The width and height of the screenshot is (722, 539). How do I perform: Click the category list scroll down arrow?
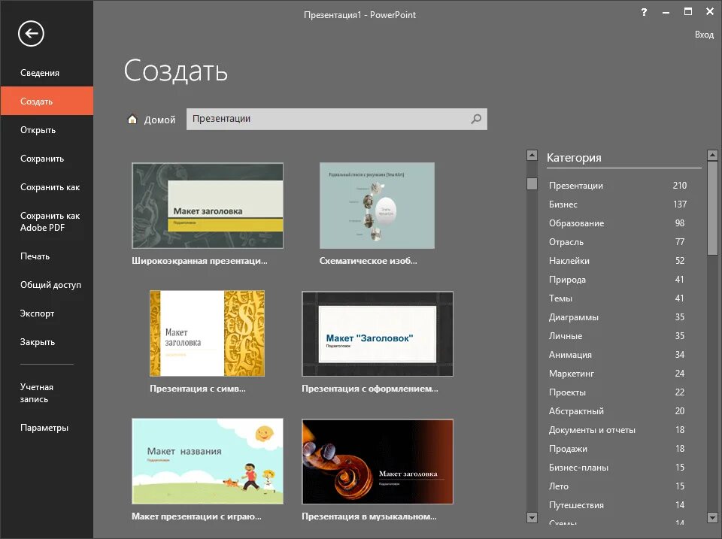[712, 517]
